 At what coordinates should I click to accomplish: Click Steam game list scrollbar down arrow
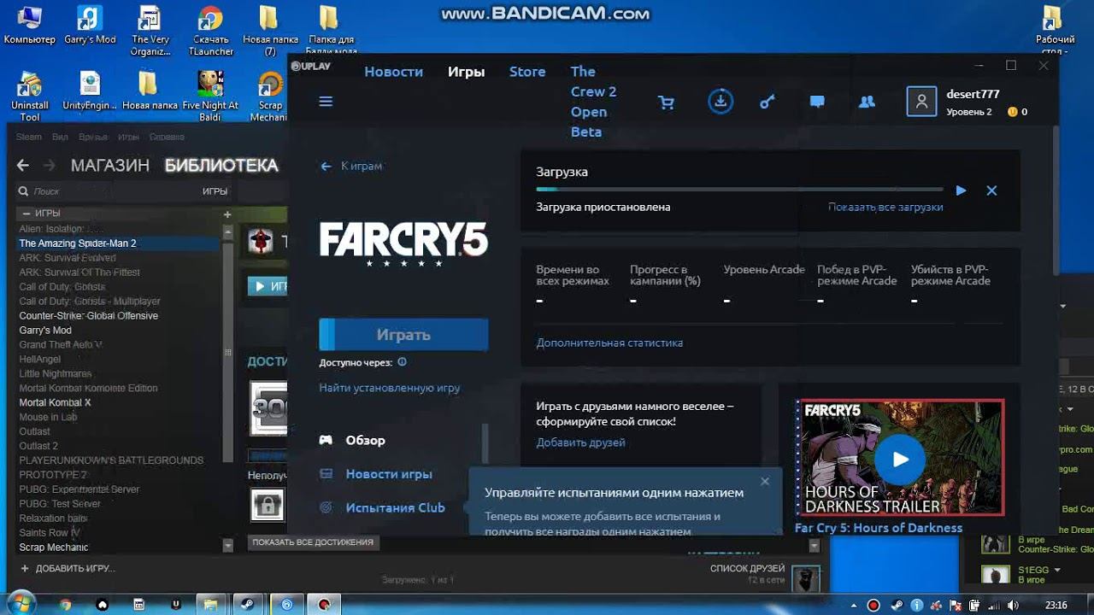point(227,545)
